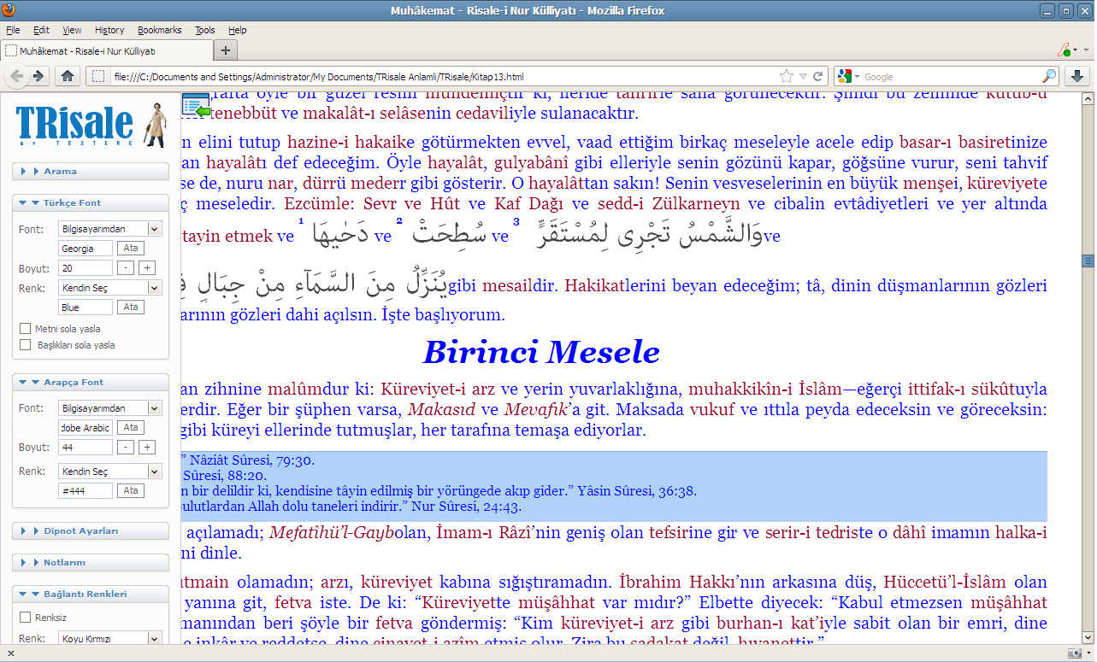Image resolution: width=1097 pixels, height=662 pixels.
Task: Collapse the Arapça Font panel
Action: 91,383
